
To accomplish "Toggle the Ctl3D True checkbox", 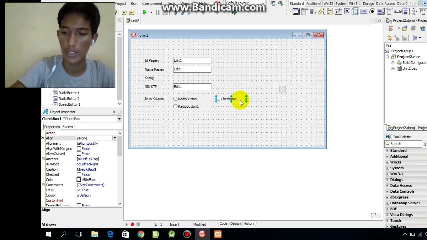I will coord(79,190).
